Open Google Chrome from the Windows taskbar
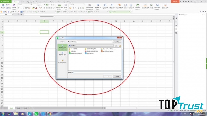Viewport: 207px width, 116px height. (x=49, y=113)
